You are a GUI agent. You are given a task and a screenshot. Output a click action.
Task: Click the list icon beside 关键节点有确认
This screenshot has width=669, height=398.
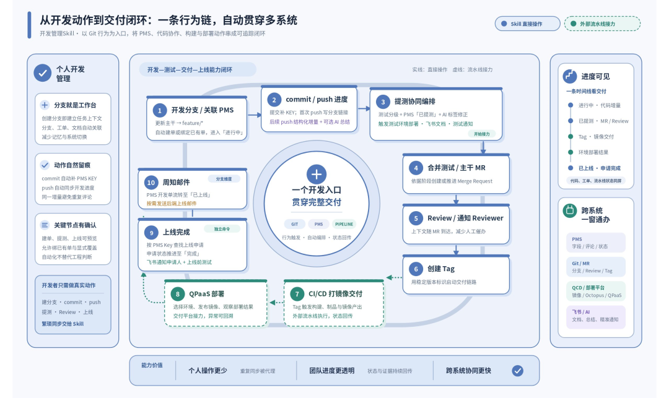[x=45, y=225]
